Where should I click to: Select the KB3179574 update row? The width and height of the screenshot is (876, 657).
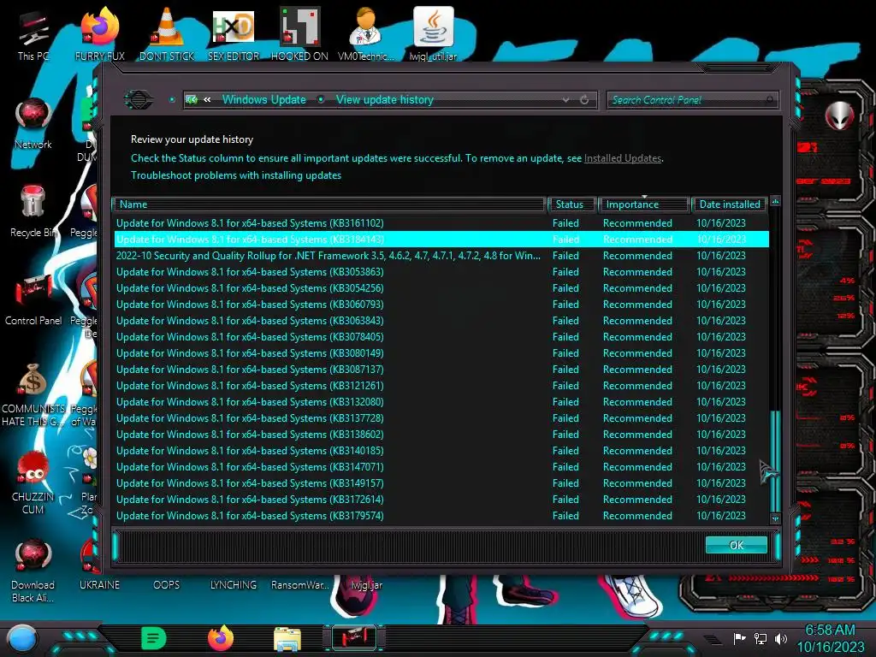coord(441,516)
